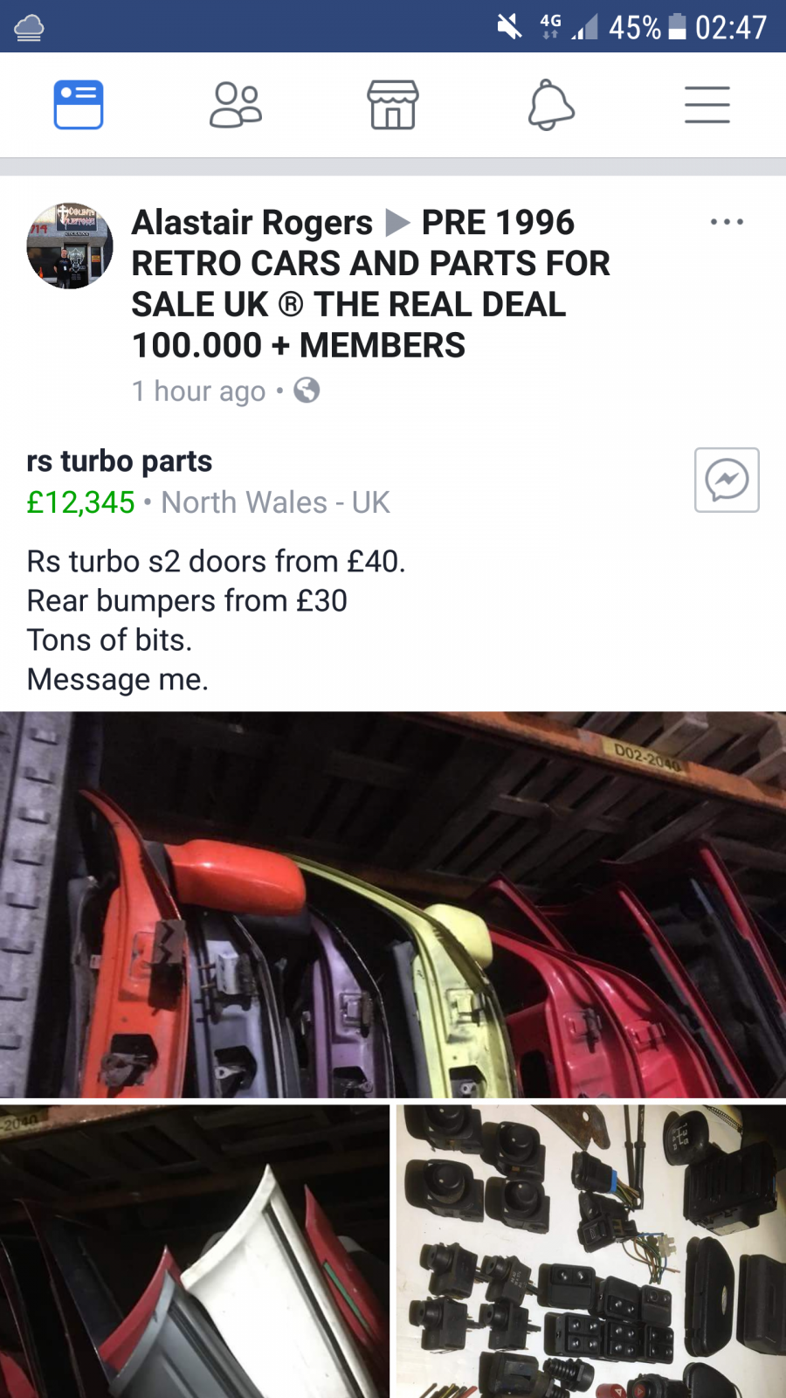Open the post options three-dot menu
Screen dimensions: 786x1398
[x=727, y=222]
